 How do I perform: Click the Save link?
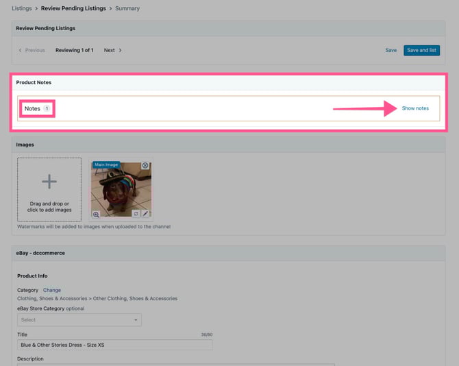tap(390, 50)
